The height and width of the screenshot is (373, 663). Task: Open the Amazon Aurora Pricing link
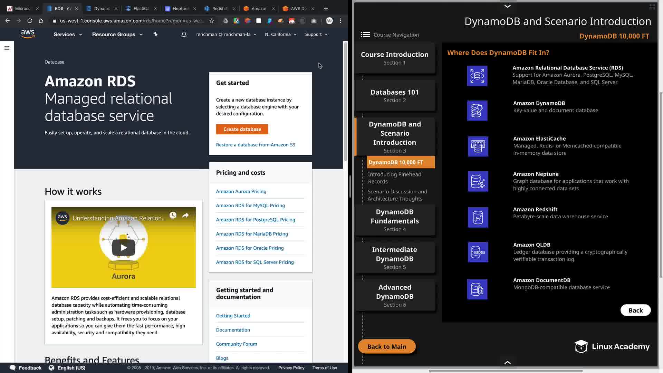241,191
